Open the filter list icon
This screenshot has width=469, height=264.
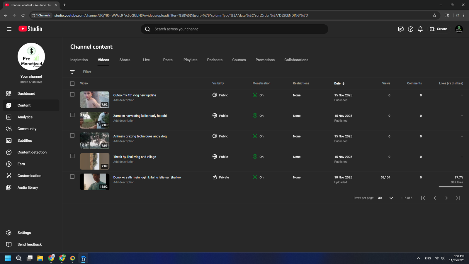(x=72, y=72)
